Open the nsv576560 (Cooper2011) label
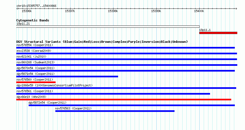Image resolution: width=245 pixels, height=130 pixels. click(x=35, y=80)
